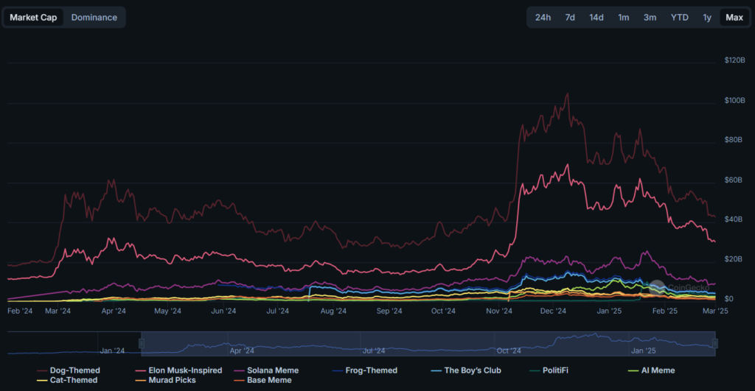Choose the 14d range button
This screenshot has width=755, height=391.
coord(596,17)
